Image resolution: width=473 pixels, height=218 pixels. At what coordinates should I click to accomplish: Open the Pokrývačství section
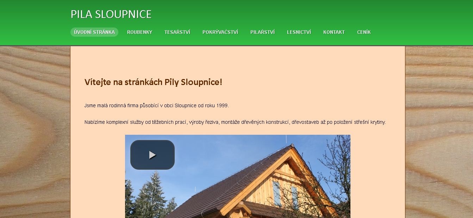tap(220, 32)
